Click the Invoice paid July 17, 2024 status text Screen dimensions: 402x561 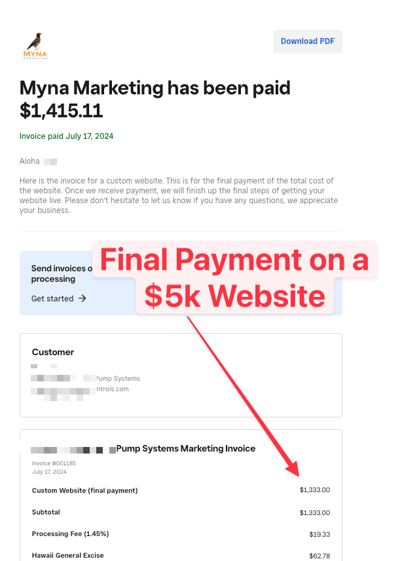point(67,136)
